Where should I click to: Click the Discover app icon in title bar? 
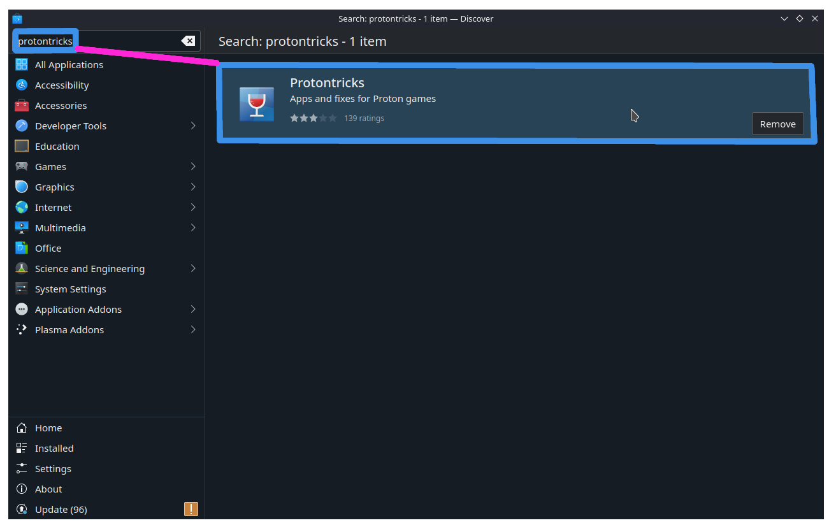17,18
